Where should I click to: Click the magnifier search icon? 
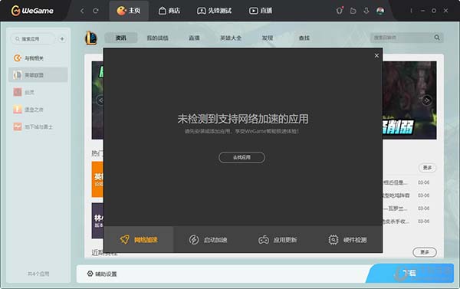point(437,38)
